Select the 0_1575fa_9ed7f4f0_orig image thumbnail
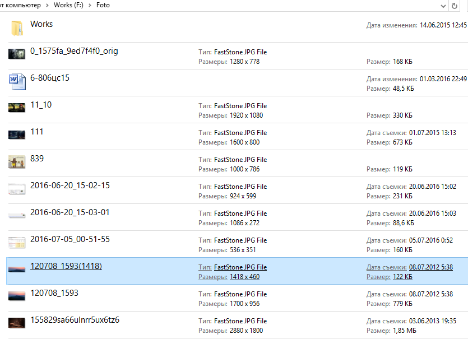Viewport: 468px width, 339px height. [17, 54]
